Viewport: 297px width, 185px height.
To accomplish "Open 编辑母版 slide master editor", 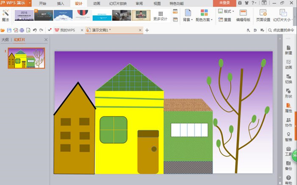I will (x=243, y=16).
